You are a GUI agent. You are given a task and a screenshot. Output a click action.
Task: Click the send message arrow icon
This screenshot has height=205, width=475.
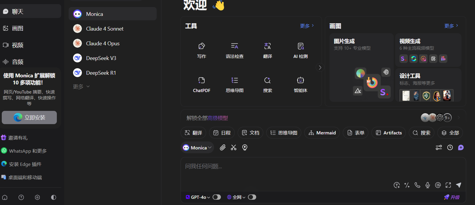click(459, 185)
